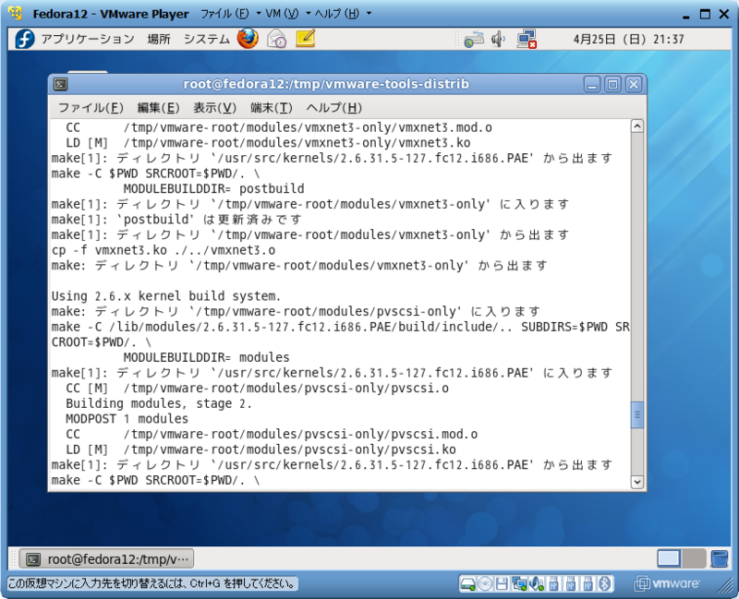Click the line 'CC [M] ... pvscsi.o'
739x599 pixels.
(x=257, y=388)
